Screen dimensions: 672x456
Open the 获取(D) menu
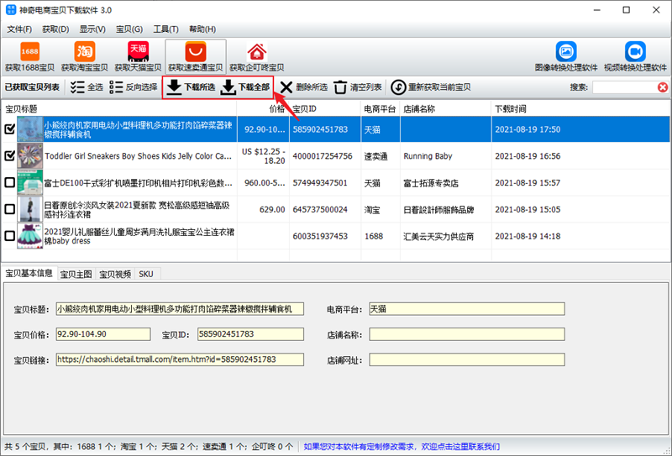[55, 29]
